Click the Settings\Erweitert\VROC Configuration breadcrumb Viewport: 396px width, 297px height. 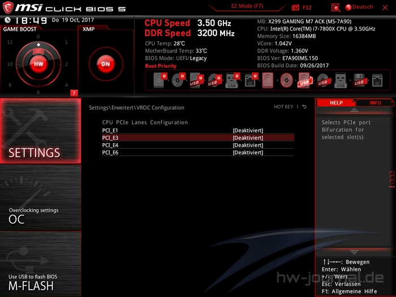pyautogui.click(x=136, y=108)
